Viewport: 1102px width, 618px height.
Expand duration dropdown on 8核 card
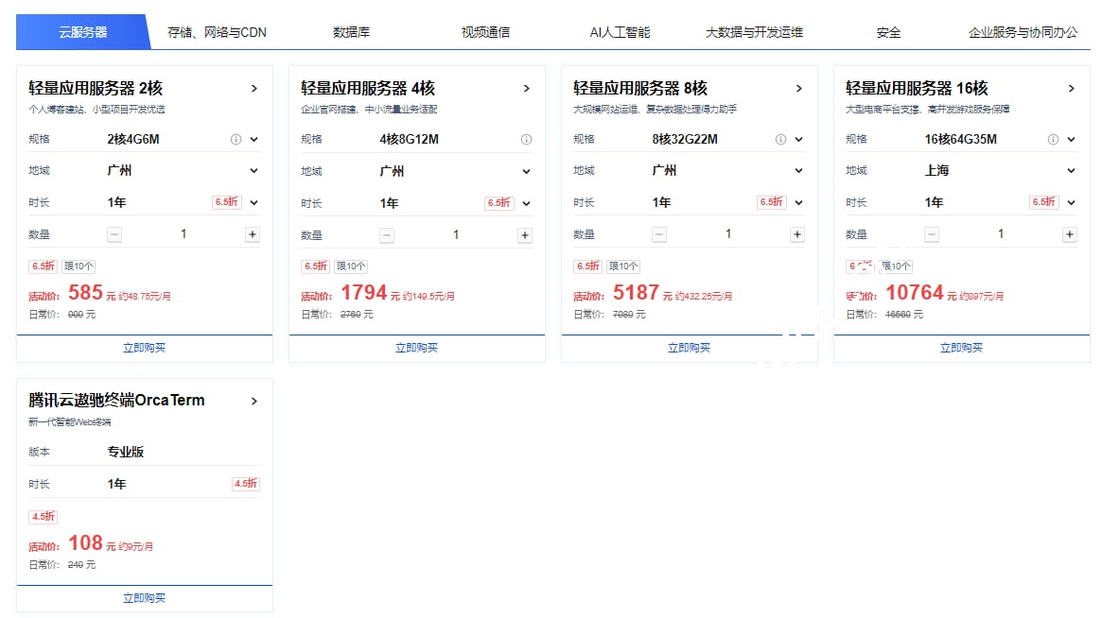point(798,202)
